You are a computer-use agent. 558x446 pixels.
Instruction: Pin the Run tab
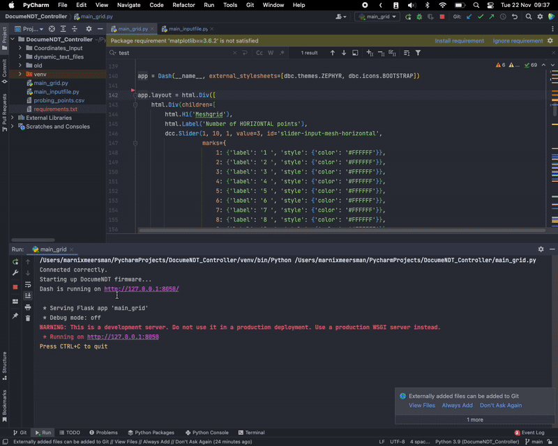15,316
